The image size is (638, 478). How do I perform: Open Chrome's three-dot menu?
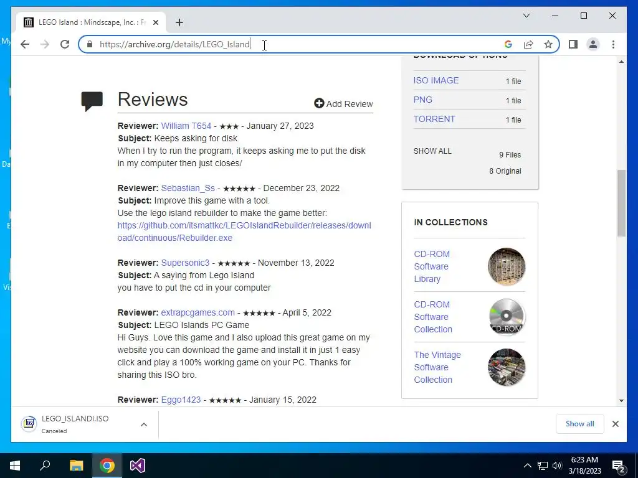point(613,44)
